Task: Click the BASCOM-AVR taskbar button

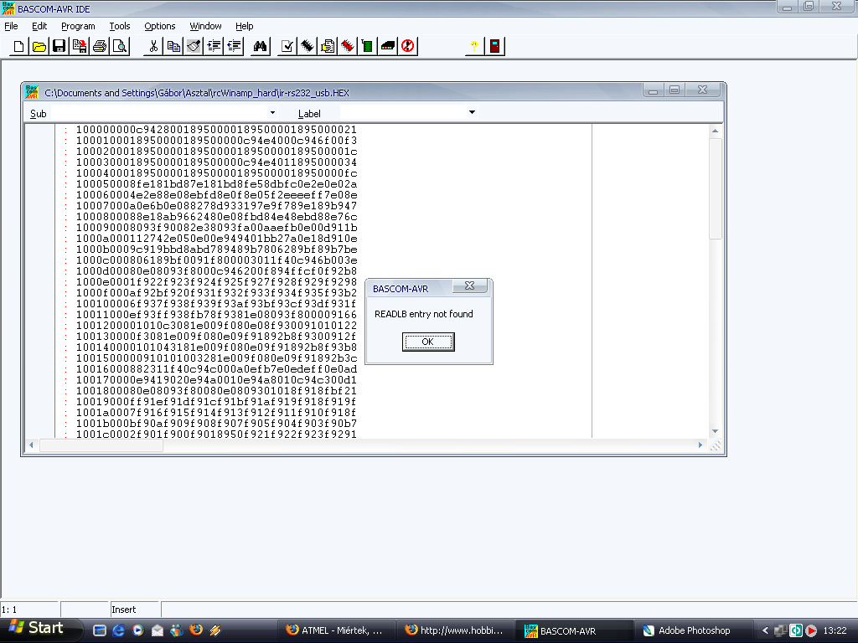Action: (x=573, y=630)
